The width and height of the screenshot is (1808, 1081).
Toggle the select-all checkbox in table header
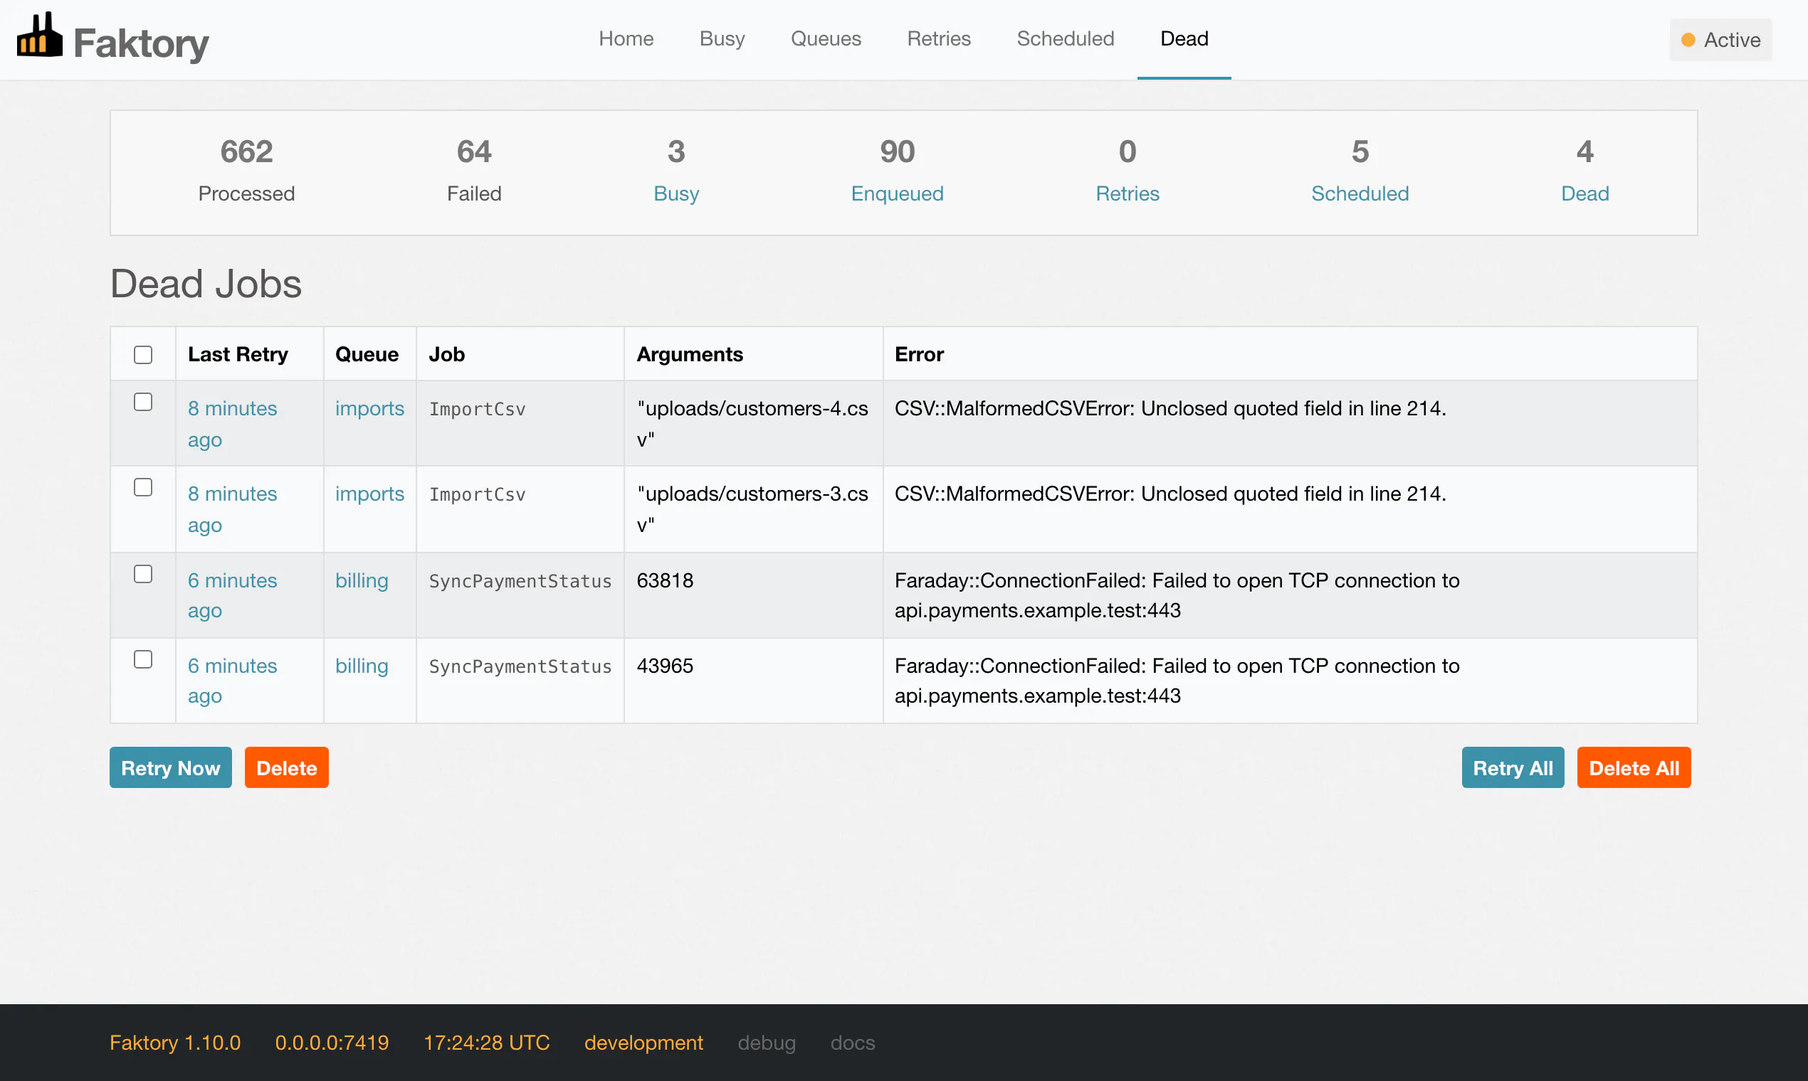coord(143,354)
